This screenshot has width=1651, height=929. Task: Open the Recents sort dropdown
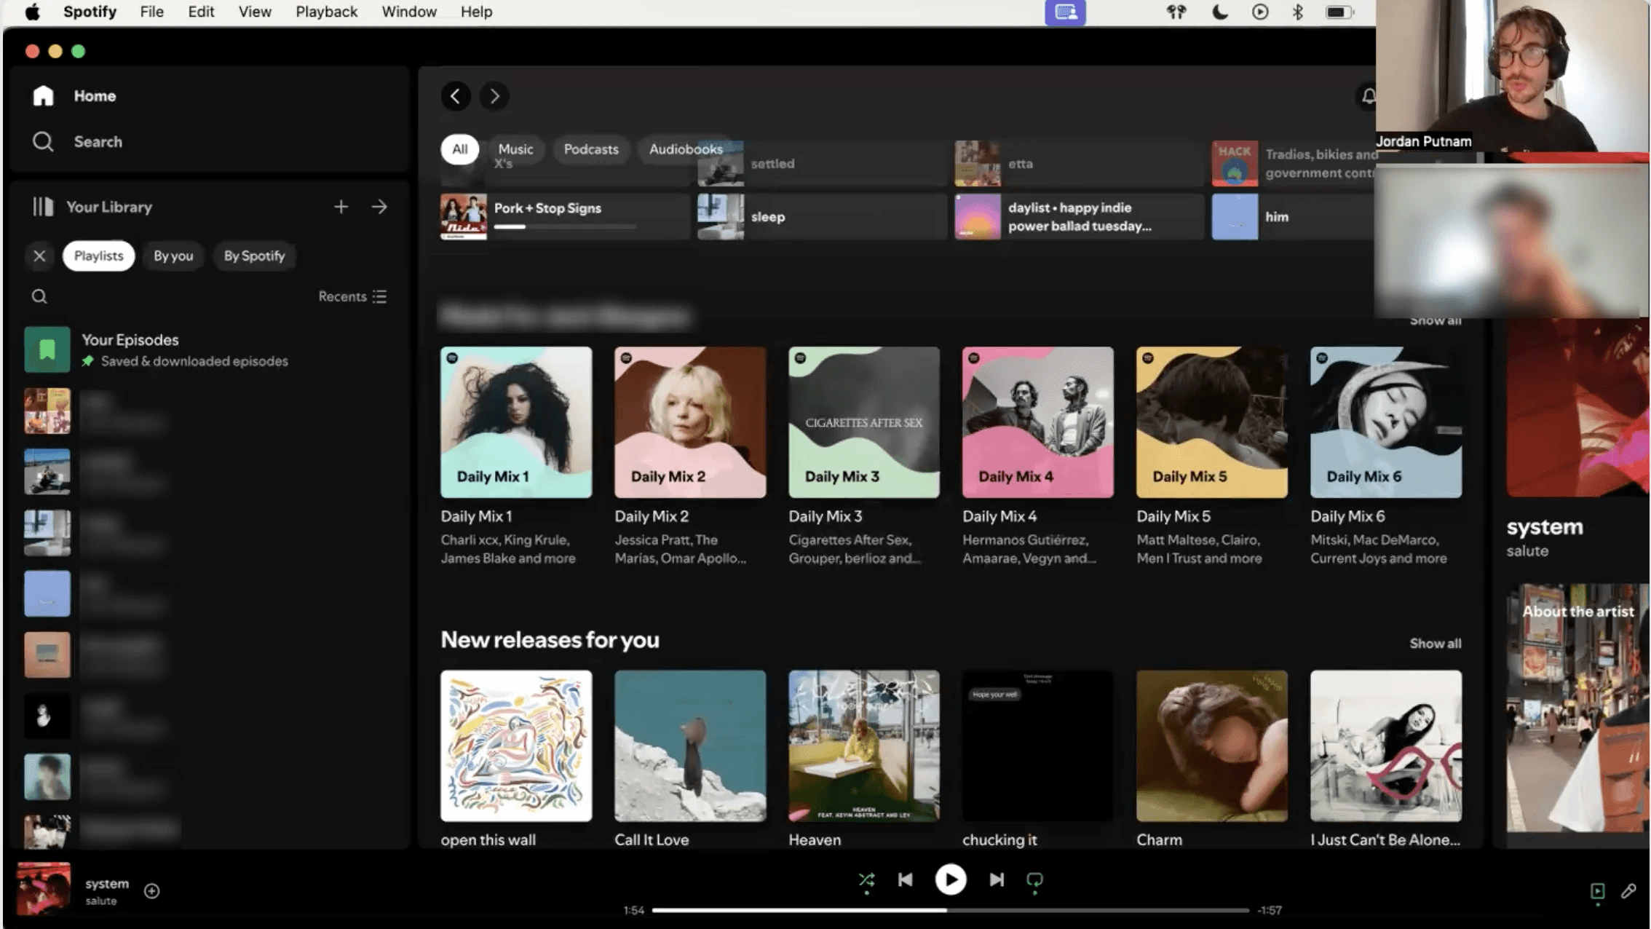(x=352, y=296)
